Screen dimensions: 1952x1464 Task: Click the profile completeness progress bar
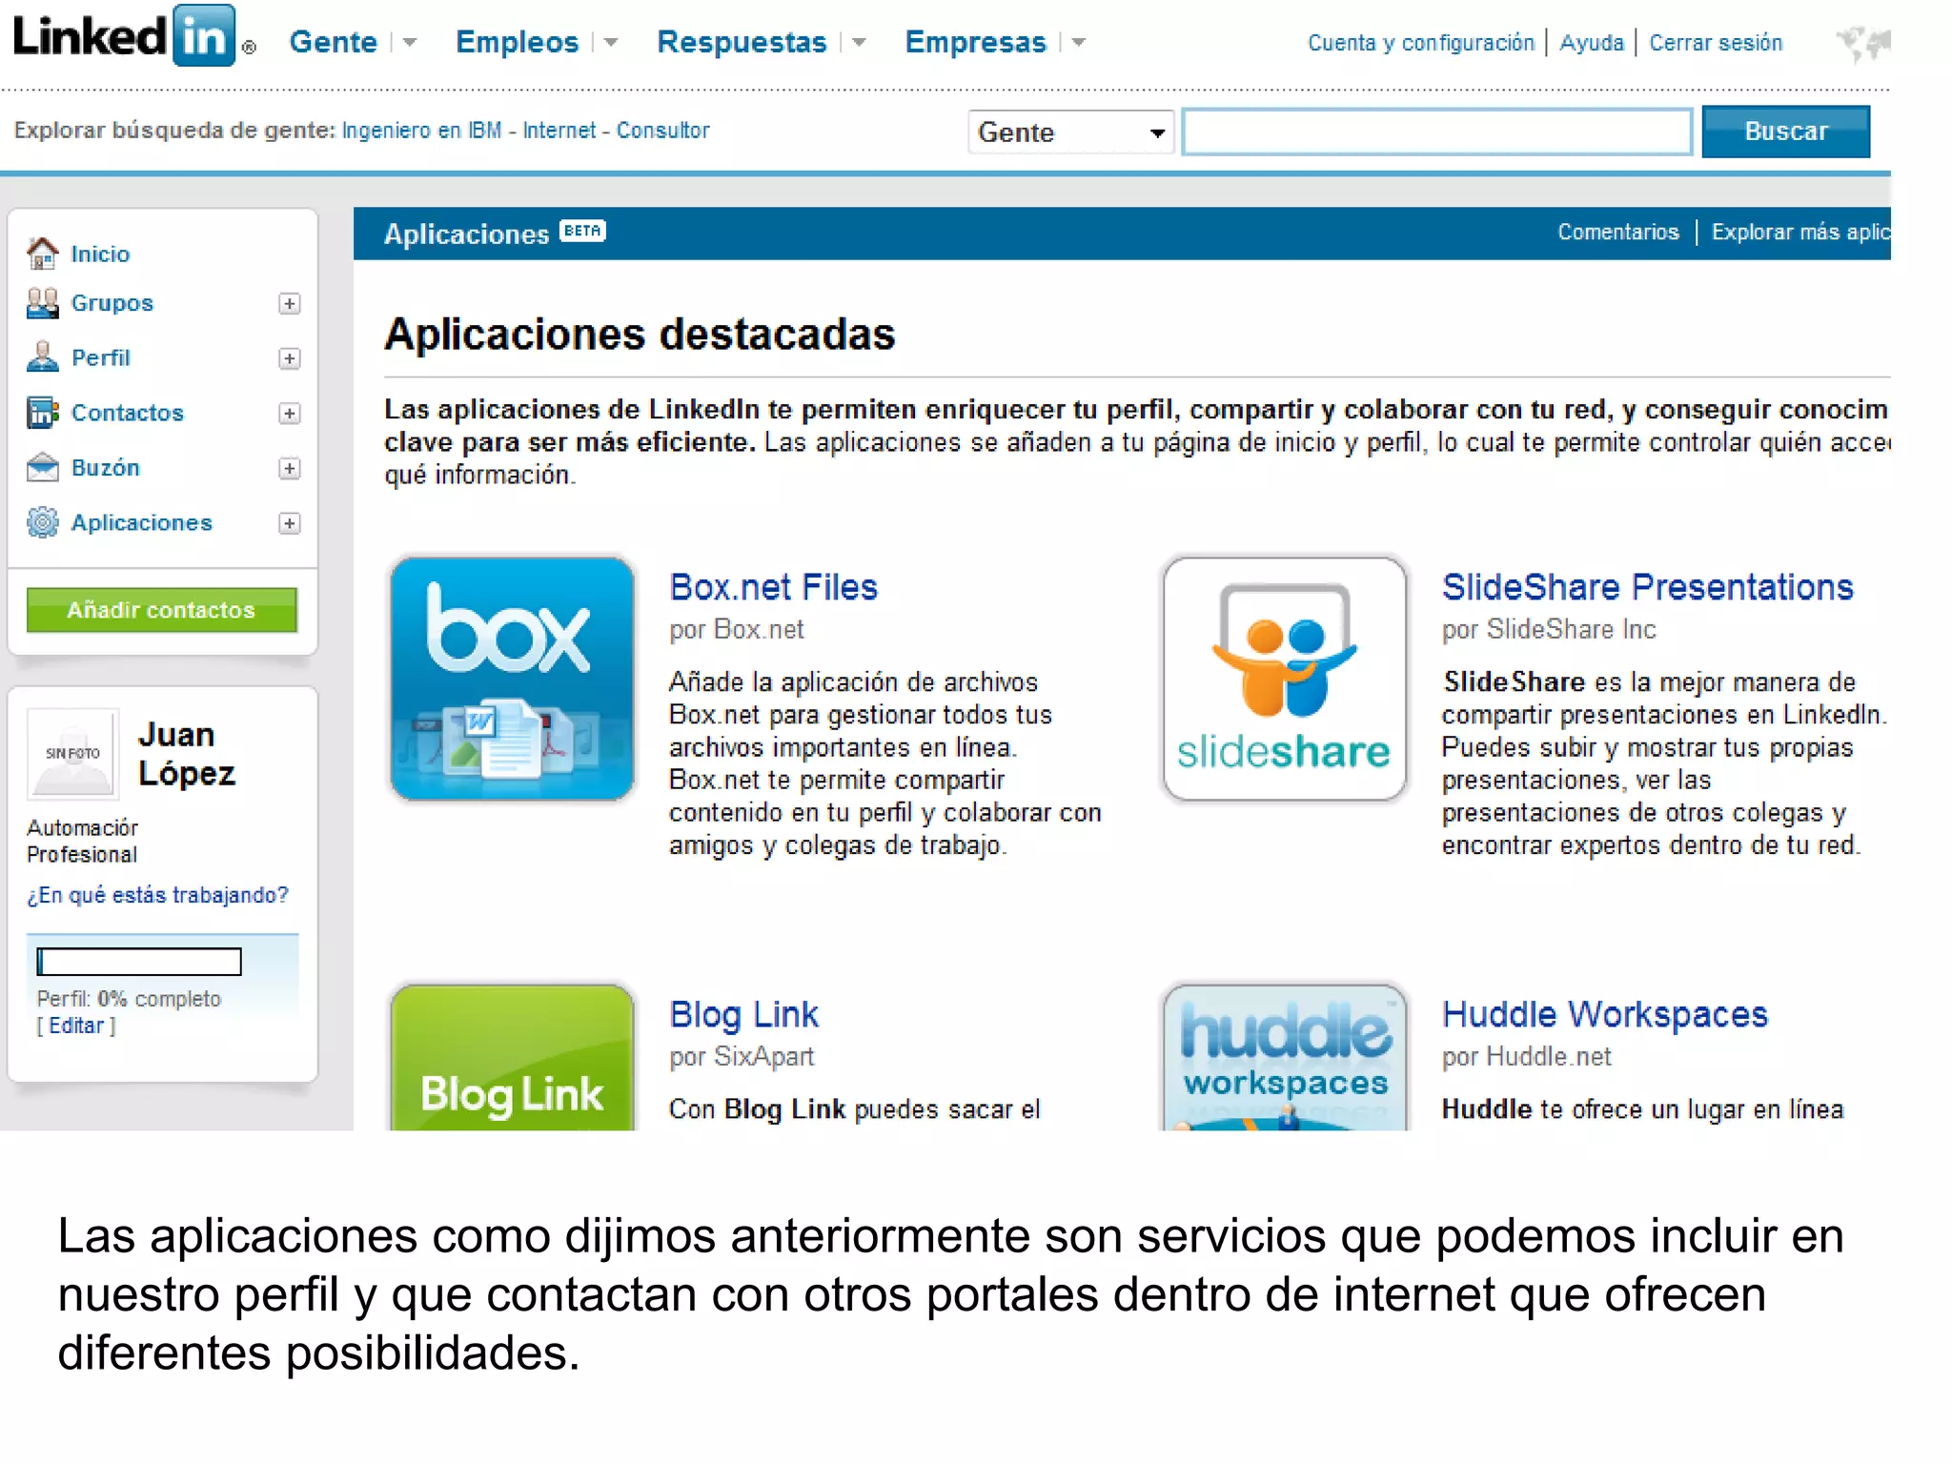pyautogui.click(x=139, y=962)
